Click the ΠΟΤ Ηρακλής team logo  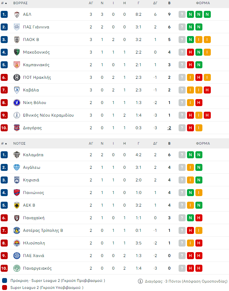tap(17, 77)
